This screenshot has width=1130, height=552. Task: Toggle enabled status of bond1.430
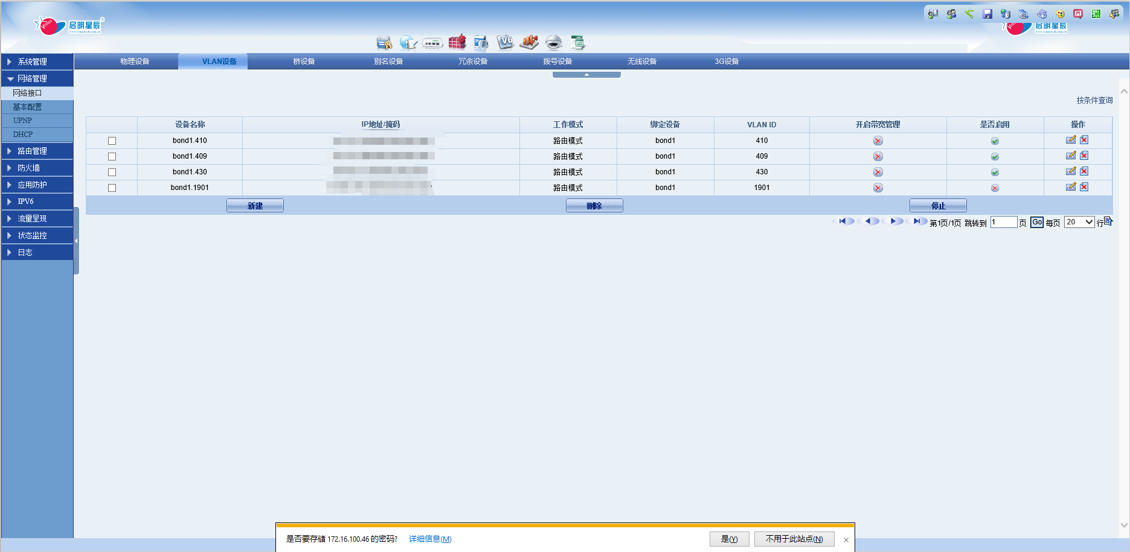coord(995,173)
